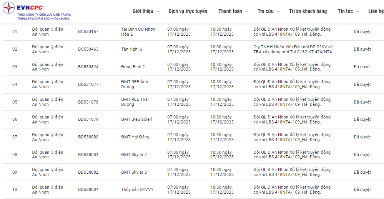Click the Đã duyệt status in row 02
The width and height of the screenshot is (384, 199).
tap(362, 49)
